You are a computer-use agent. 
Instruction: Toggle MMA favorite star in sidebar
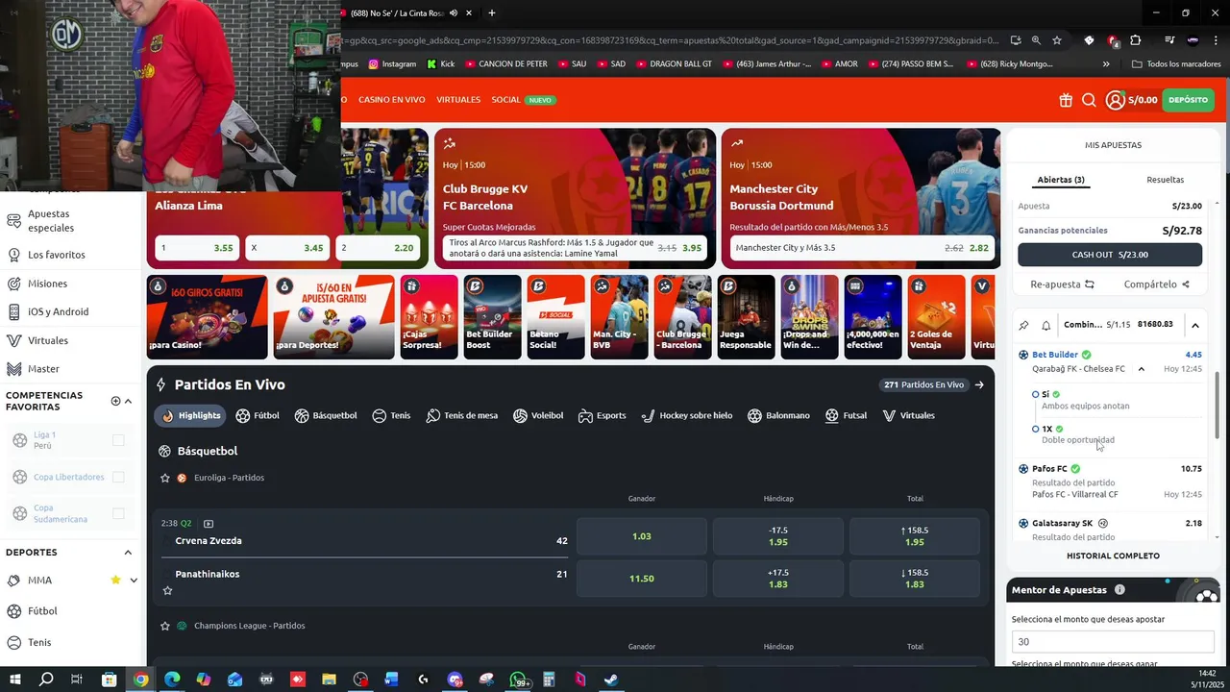(x=115, y=581)
